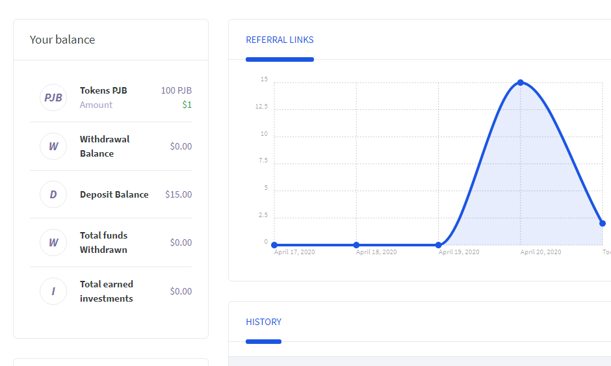
Task: Click the Total earned investments I icon
Action: point(53,291)
